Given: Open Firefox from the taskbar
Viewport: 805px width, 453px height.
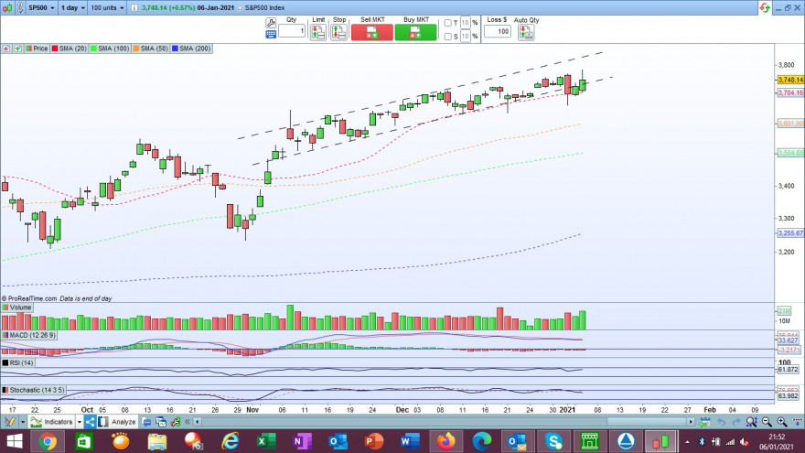Looking at the screenshot, I should [445, 442].
